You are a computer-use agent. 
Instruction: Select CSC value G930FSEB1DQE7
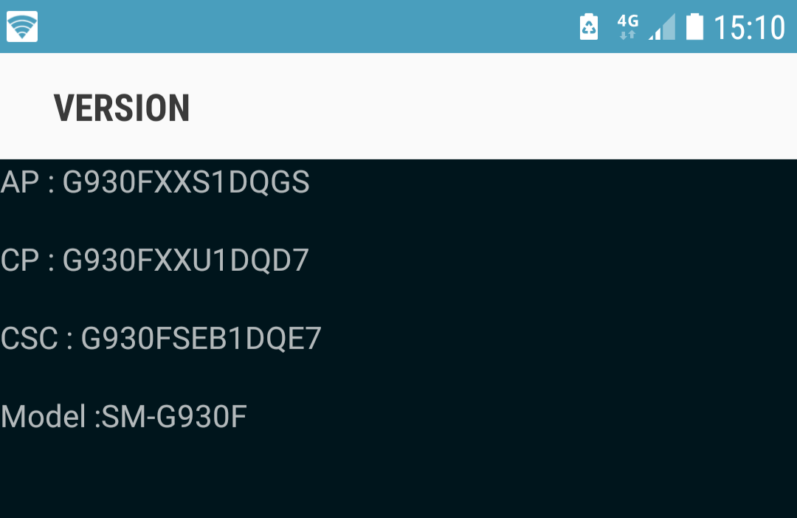coord(201,338)
